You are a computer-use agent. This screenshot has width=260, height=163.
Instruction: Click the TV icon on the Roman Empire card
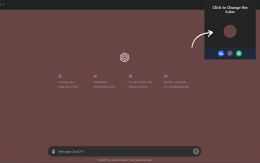(130, 76)
